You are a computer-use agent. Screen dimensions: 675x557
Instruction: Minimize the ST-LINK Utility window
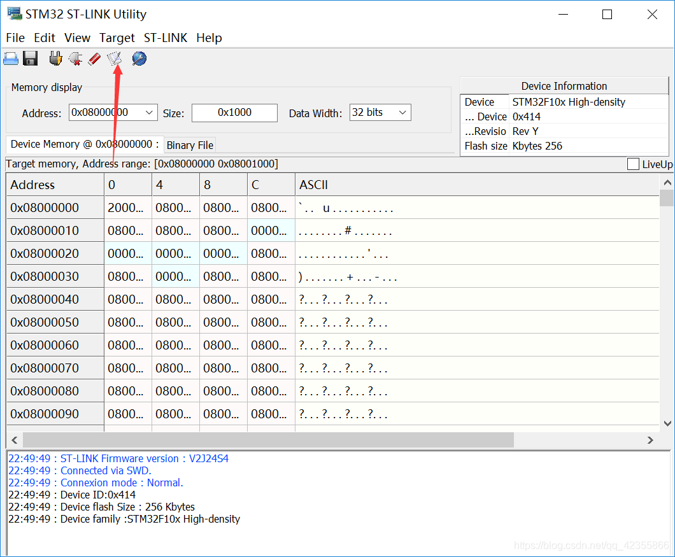pos(563,14)
